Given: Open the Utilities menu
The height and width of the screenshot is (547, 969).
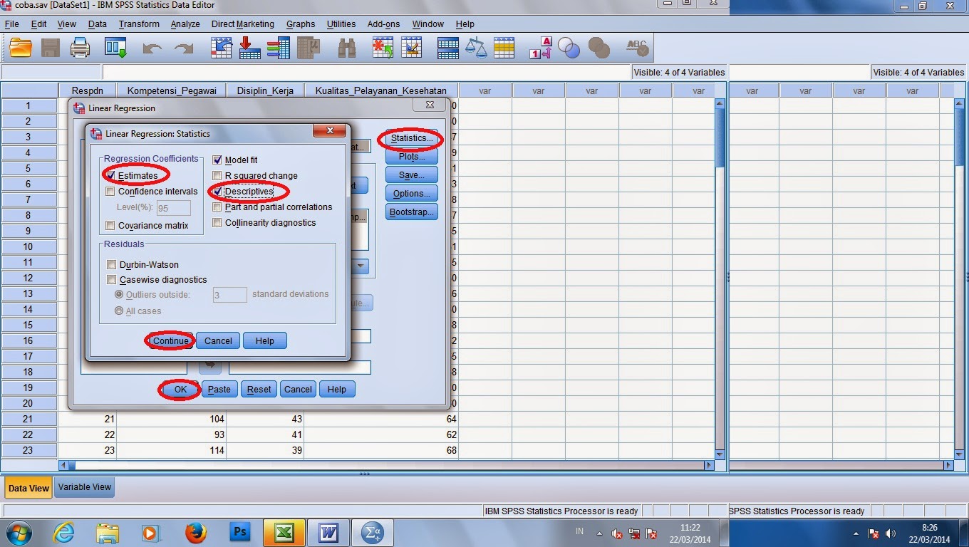Looking at the screenshot, I should pyautogui.click(x=341, y=24).
